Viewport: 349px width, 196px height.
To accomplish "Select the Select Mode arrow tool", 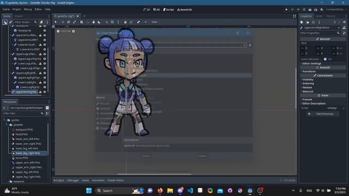I will pos(56,22).
